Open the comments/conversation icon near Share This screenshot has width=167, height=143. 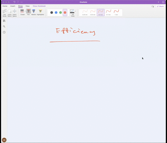(x=153, y=6)
